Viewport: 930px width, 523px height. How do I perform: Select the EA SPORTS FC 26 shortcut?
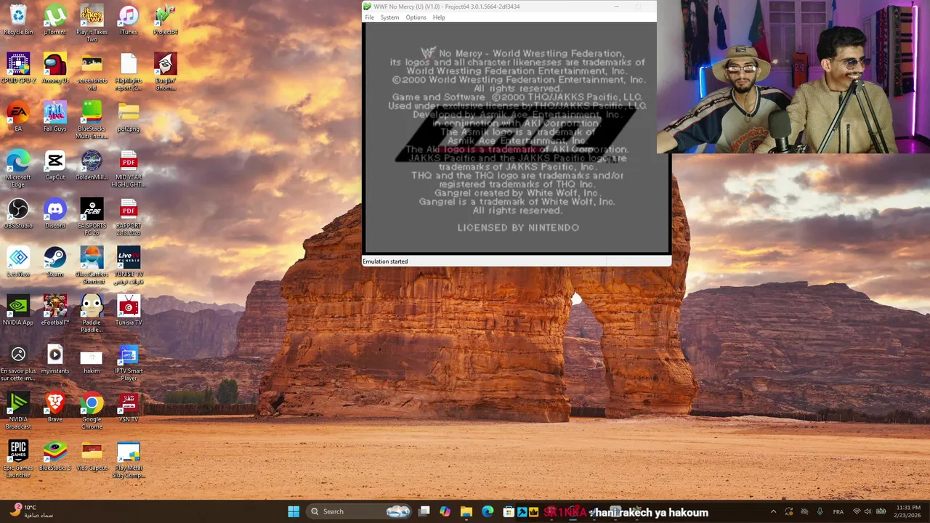(x=92, y=216)
